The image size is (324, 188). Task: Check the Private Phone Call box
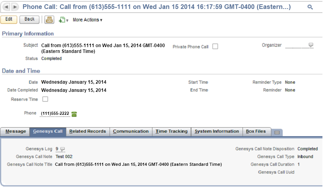pos(215,47)
